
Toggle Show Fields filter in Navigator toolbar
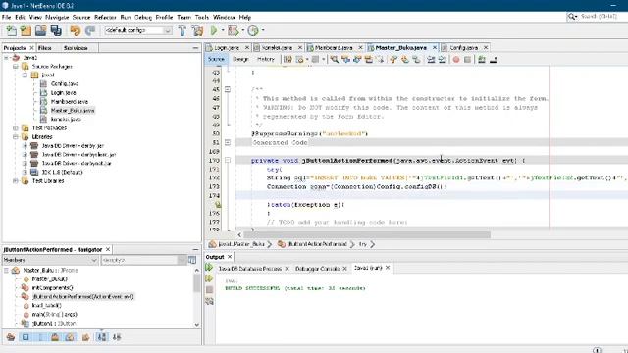(26, 337)
